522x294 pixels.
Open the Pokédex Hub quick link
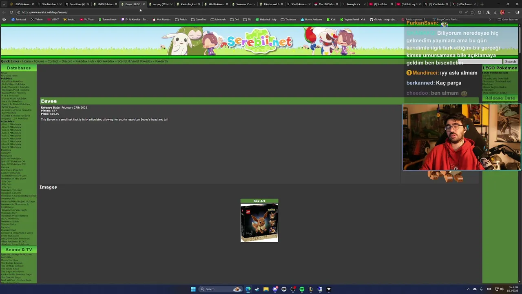(x=85, y=61)
